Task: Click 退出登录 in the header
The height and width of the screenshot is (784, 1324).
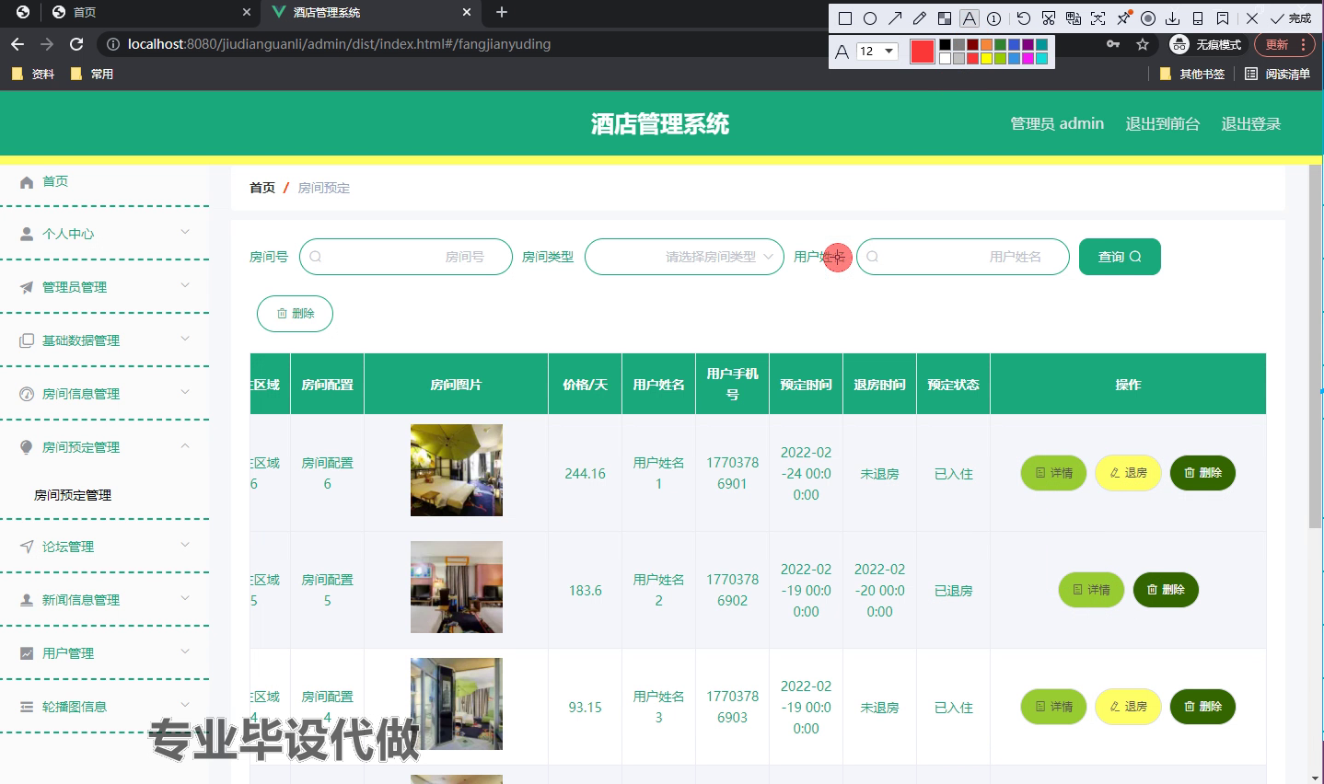Action: [1250, 124]
